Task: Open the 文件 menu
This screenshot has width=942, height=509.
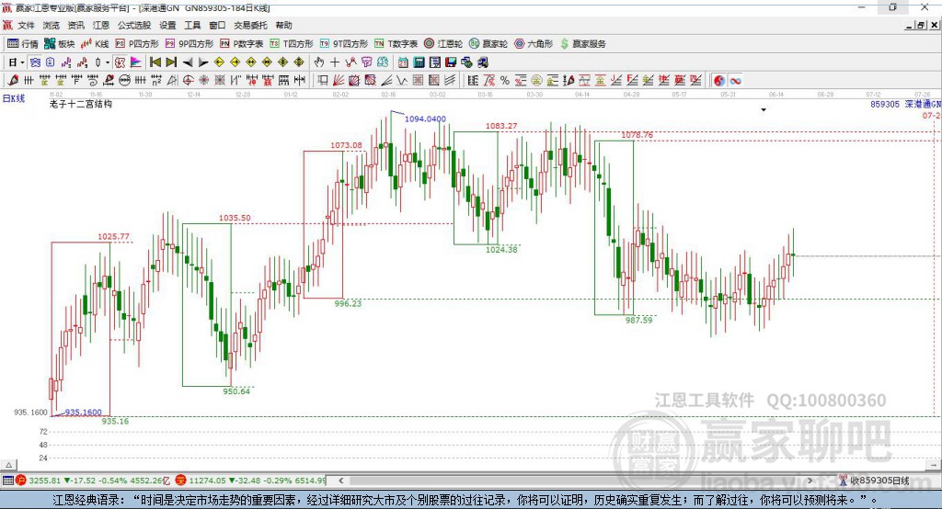Action: click(26, 25)
